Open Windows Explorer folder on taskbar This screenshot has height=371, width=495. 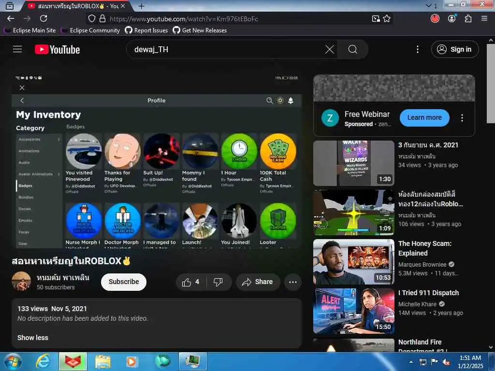click(x=102, y=361)
